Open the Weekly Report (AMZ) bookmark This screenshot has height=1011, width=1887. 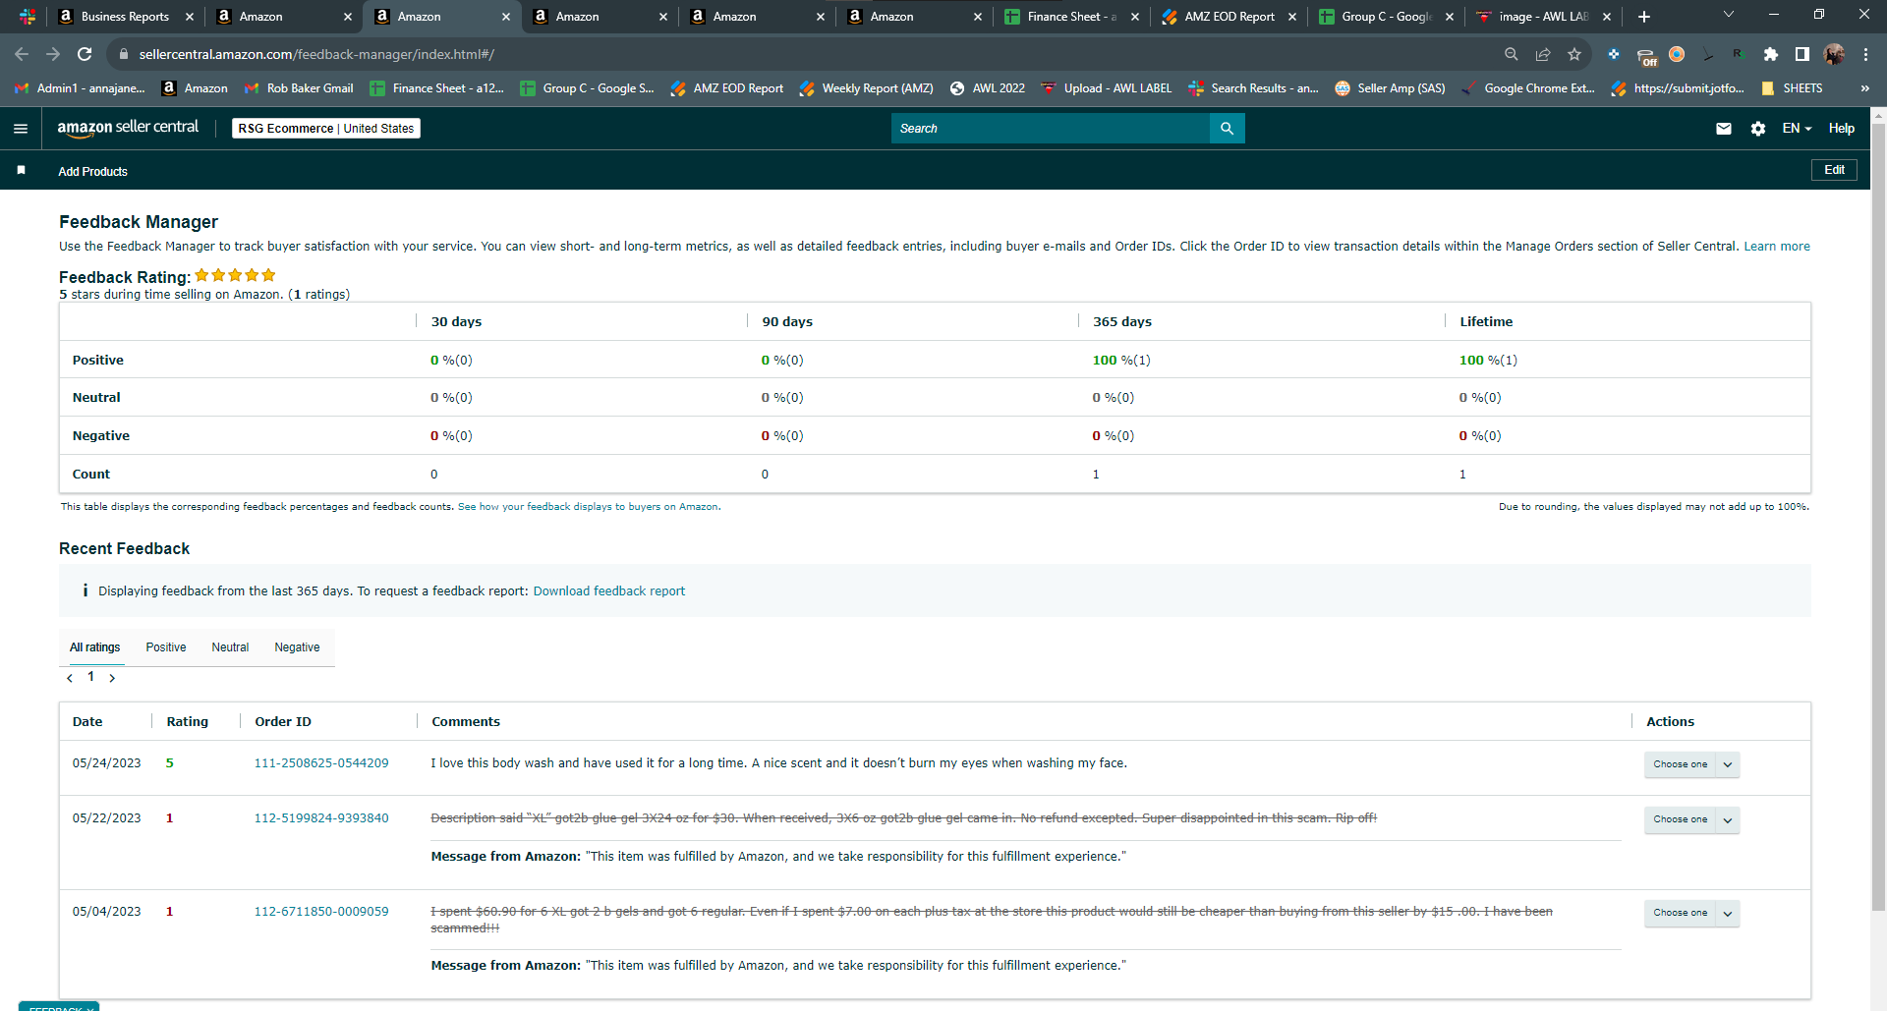click(866, 88)
